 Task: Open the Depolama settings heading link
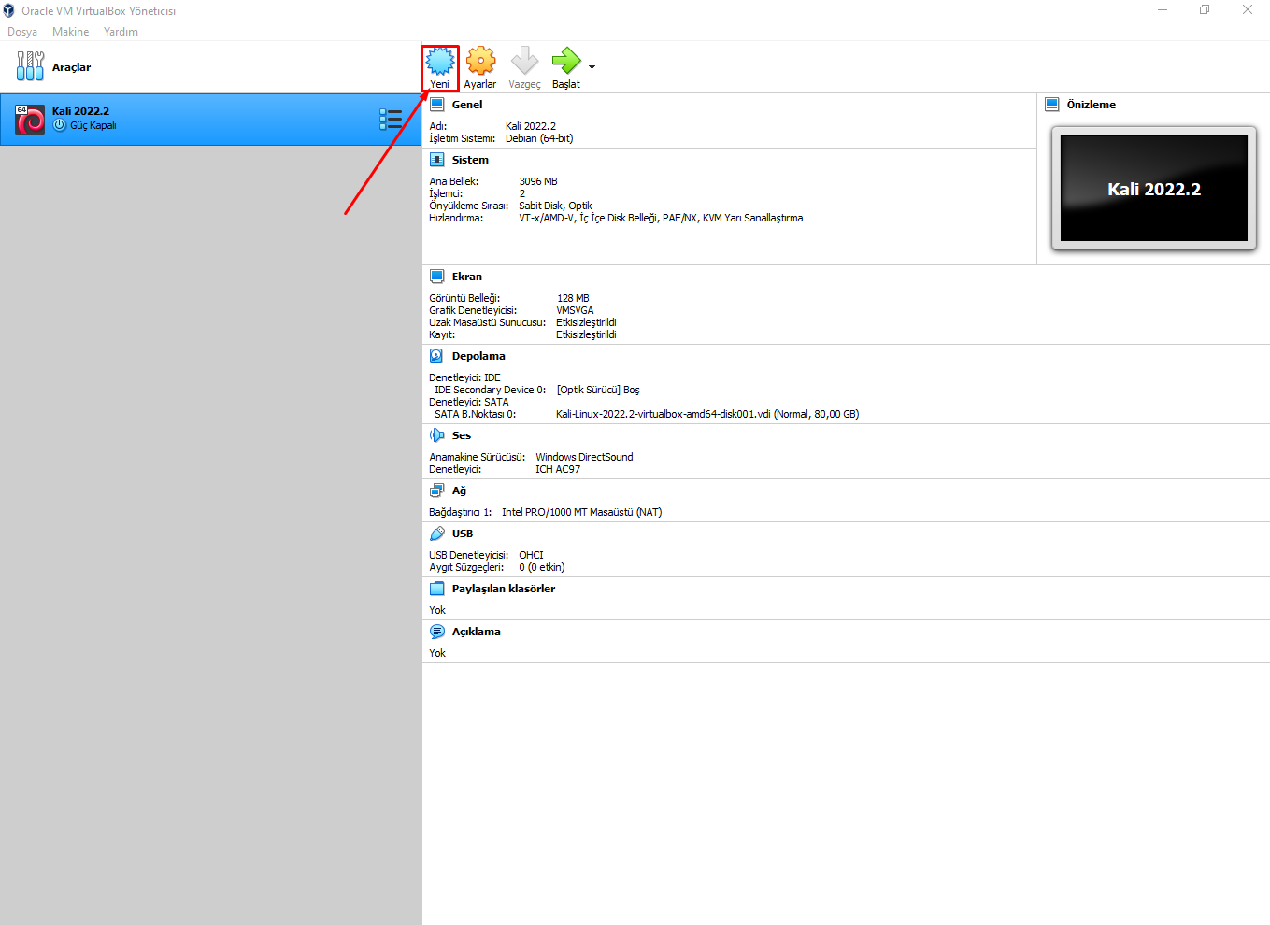478,356
